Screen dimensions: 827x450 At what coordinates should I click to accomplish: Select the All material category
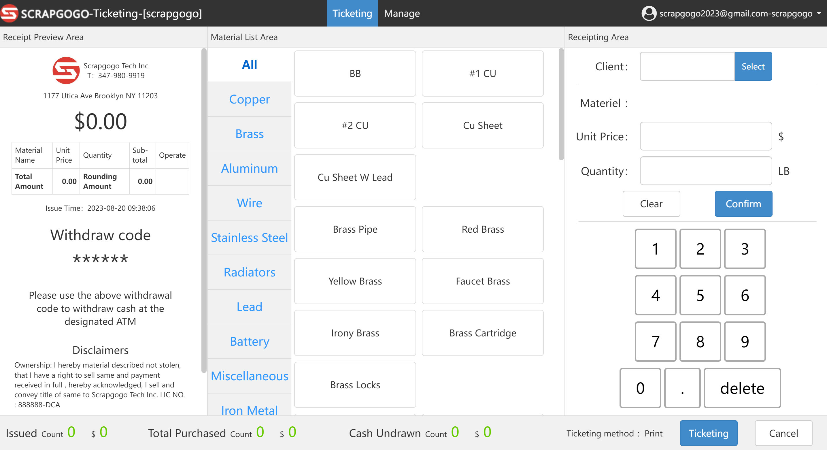250,65
